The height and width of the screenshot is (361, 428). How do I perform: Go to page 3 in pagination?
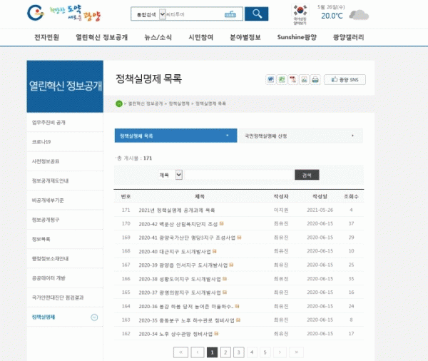click(x=238, y=352)
